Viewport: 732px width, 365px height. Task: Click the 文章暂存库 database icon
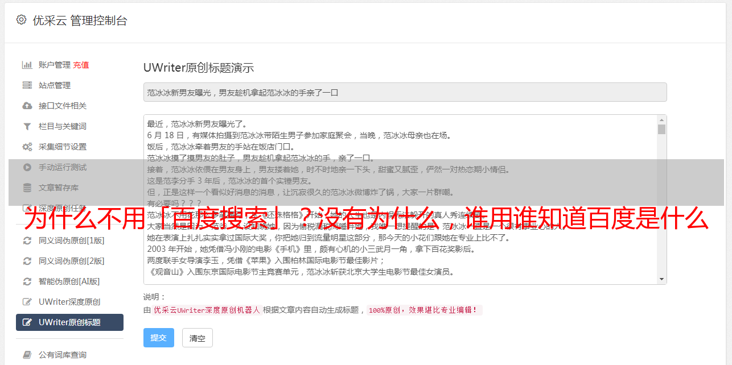click(x=27, y=188)
